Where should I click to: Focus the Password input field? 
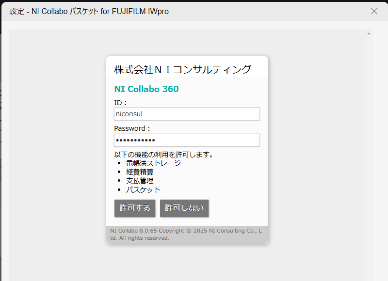point(187,140)
